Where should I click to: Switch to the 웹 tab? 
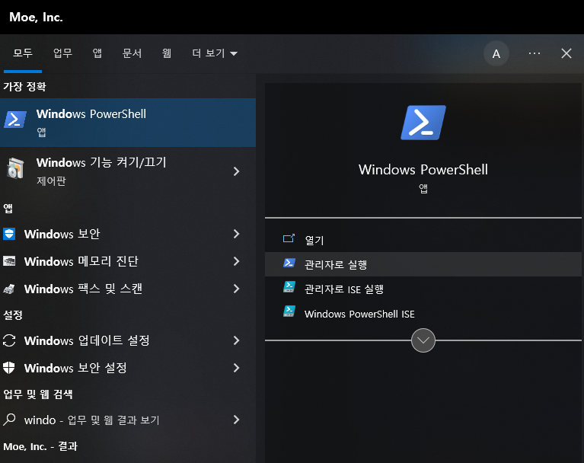click(167, 53)
